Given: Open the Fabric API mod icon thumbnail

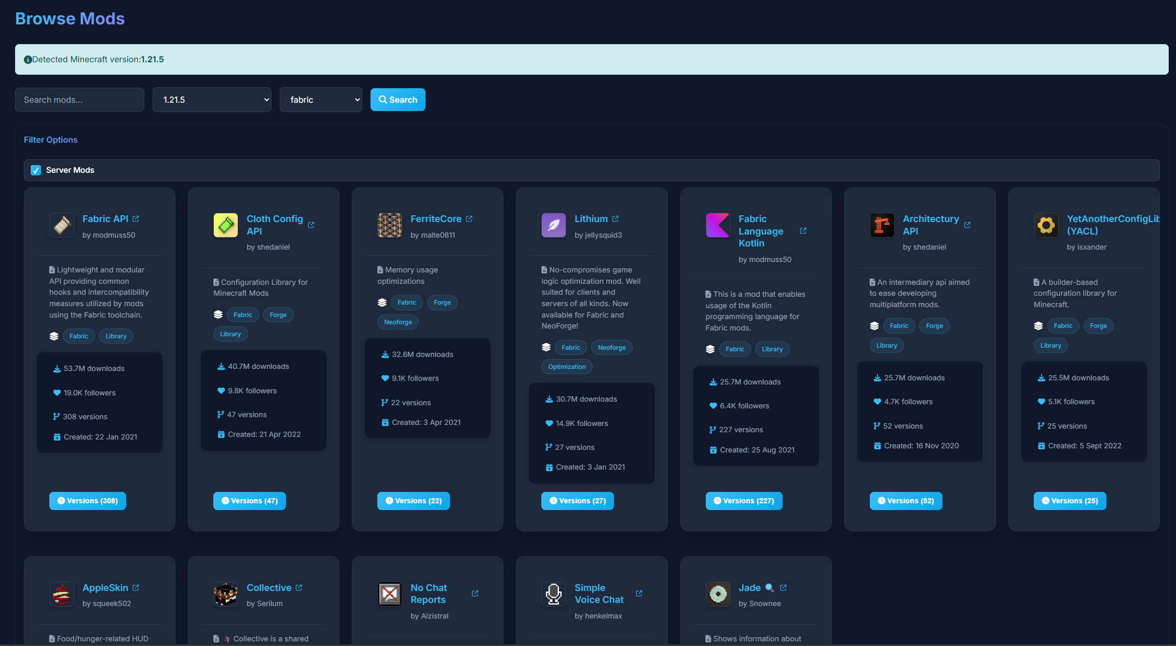Looking at the screenshot, I should (61, 226).
